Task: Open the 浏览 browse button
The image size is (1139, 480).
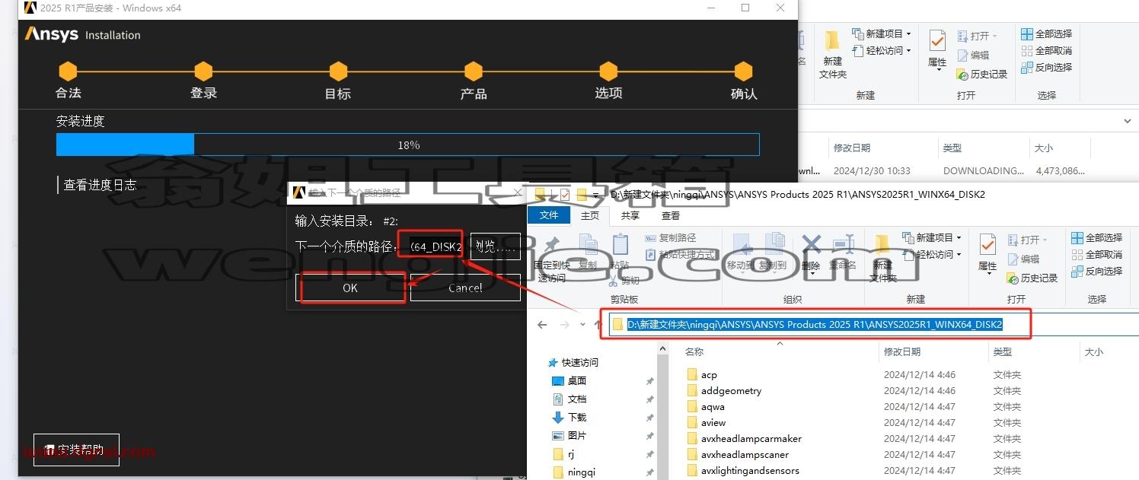Action: pyautogui.click(x=496, y=246)
